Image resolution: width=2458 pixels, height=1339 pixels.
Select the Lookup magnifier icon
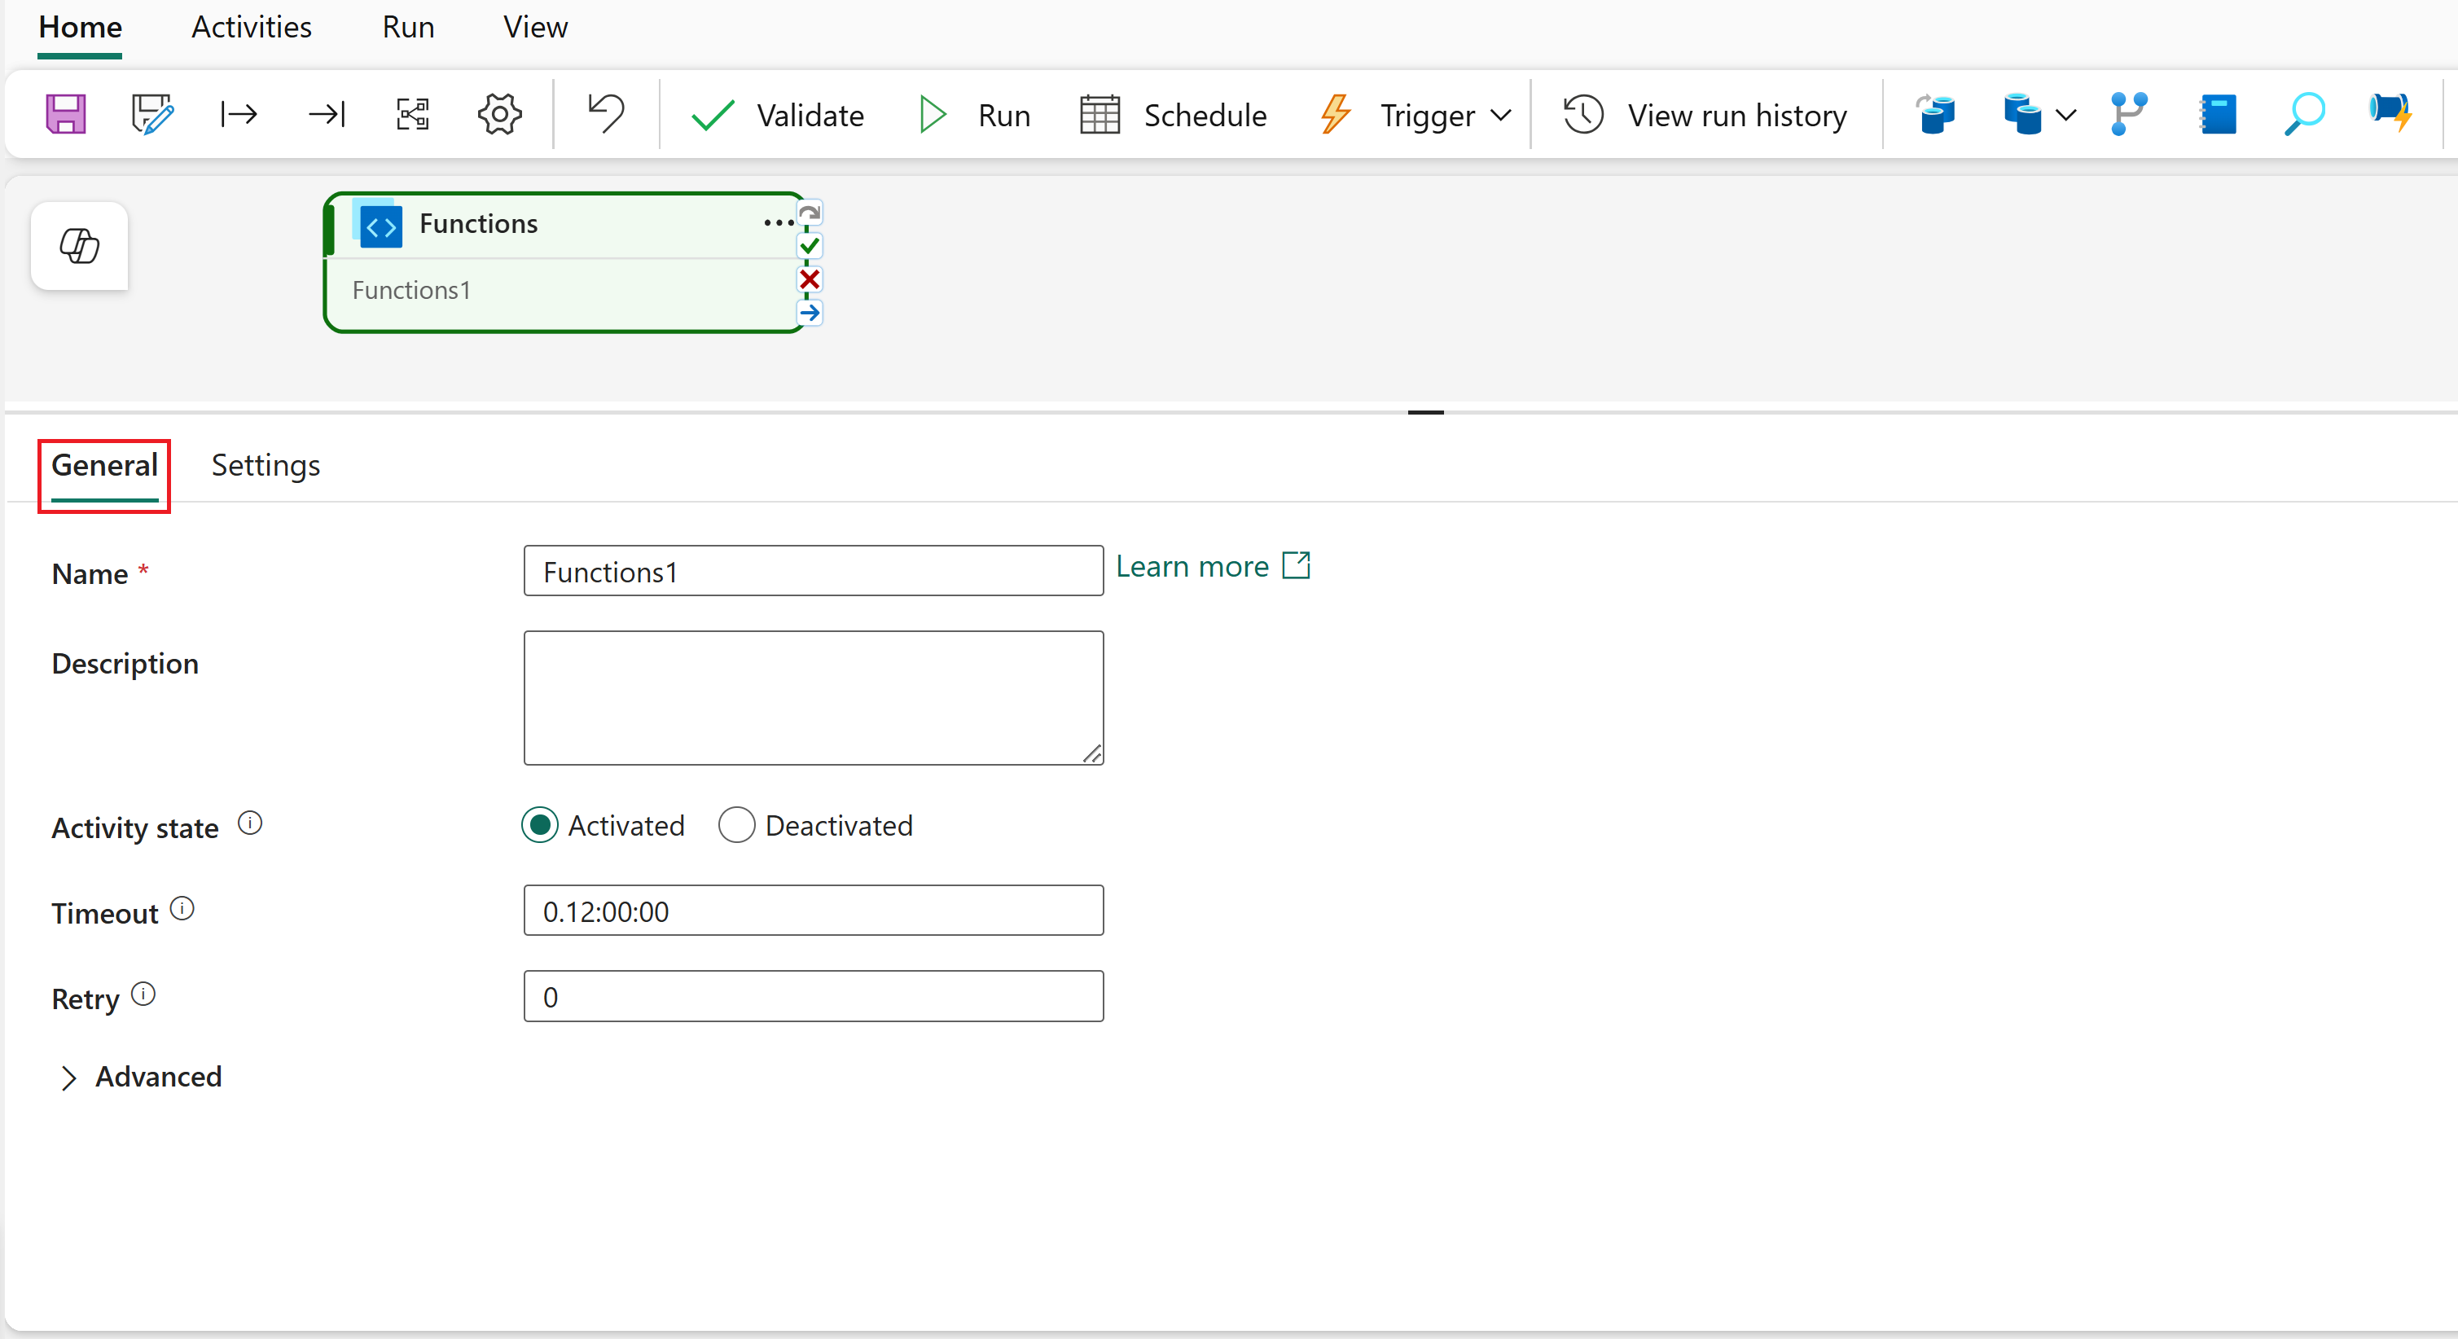(x=2303, y=113)
